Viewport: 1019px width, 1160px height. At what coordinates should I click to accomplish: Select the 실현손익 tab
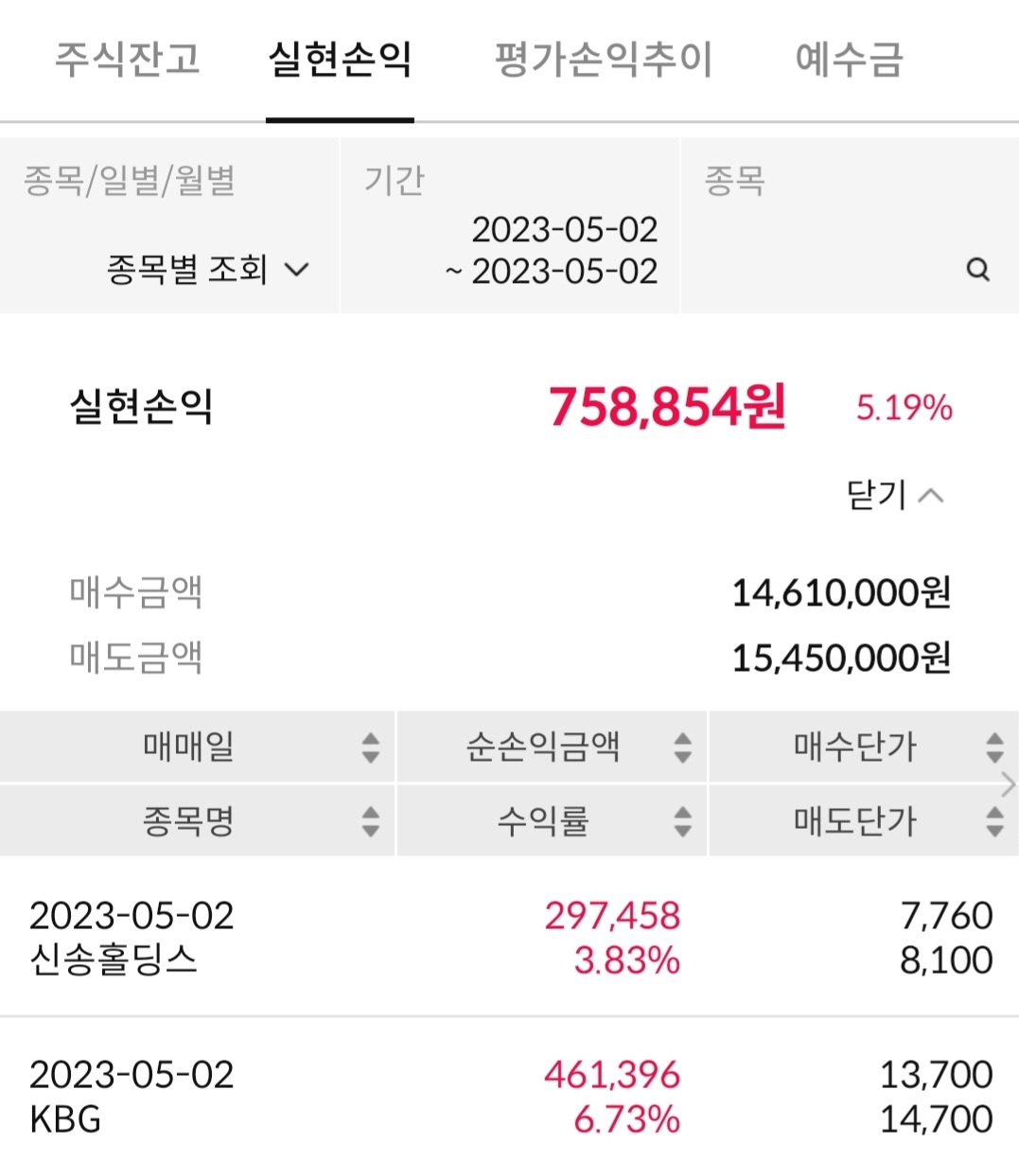340,59
